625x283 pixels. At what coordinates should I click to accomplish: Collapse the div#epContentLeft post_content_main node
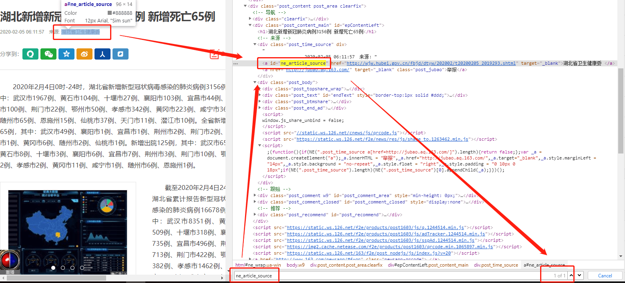tap(250, 25)
